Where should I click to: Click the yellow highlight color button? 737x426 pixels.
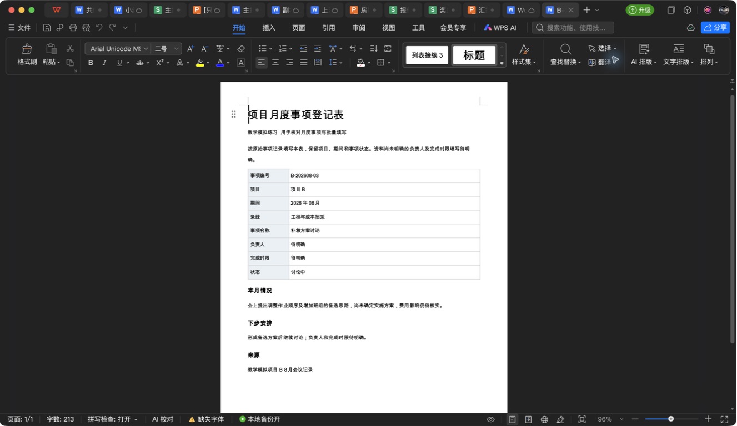(x=200, y=63)
